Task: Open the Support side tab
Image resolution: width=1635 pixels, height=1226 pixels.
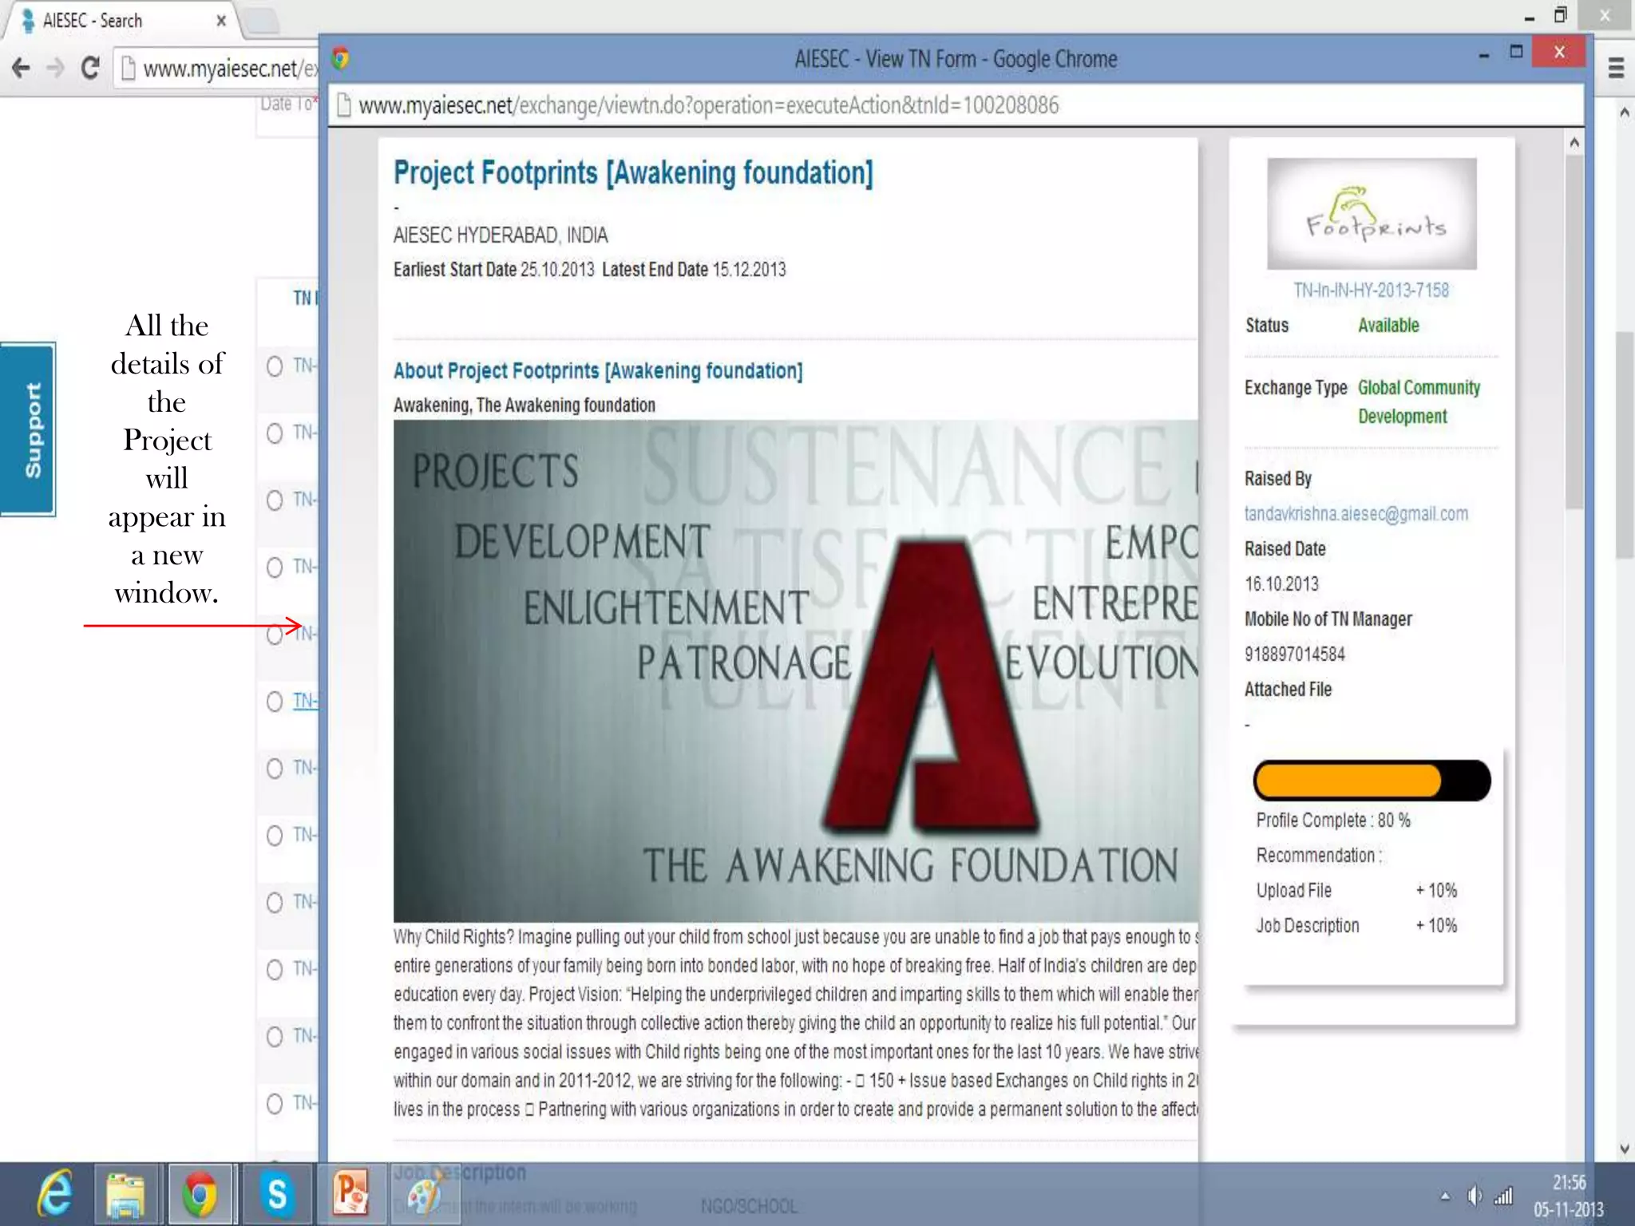Action: pos(29,429)
